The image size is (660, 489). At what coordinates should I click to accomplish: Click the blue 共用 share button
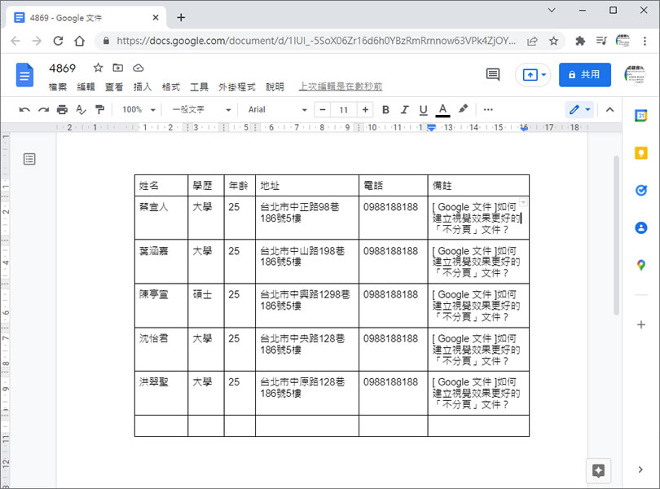pyautogui.click(x=585, y=74)
